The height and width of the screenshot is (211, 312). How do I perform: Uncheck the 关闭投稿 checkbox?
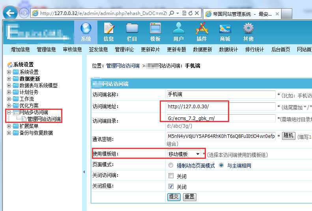[x=171, y=186]
